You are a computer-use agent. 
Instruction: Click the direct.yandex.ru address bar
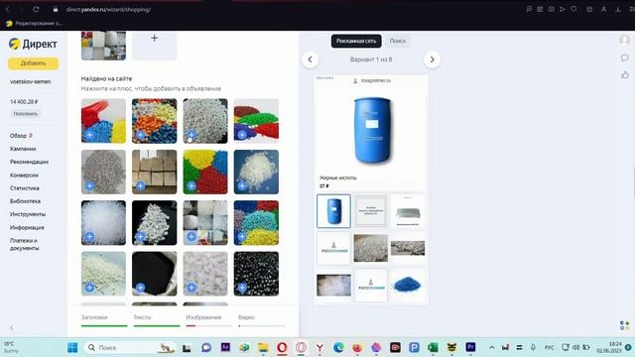(108, 9)
